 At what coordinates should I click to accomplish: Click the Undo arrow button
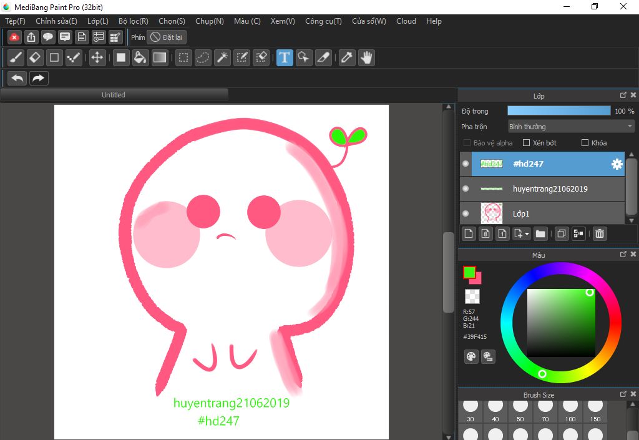[17, 78]
